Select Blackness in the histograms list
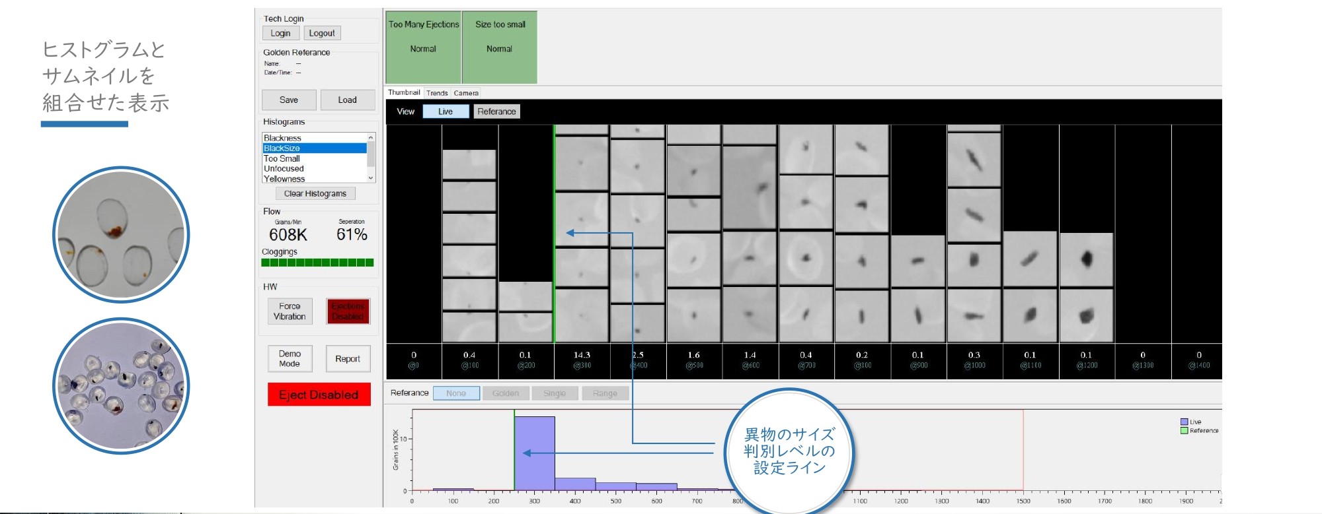Image resolution: width=1322 pixels, height=514 pixels. point(283,138)
